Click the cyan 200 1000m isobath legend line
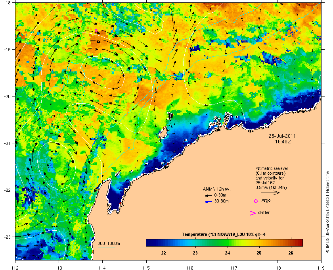 pyautogui.click(x=106, y=247)
